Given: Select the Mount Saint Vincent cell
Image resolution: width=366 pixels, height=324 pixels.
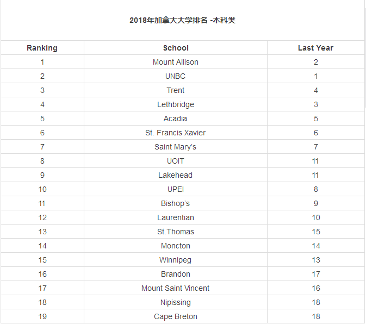Looking at the screenshot, I should coord(176,288).
